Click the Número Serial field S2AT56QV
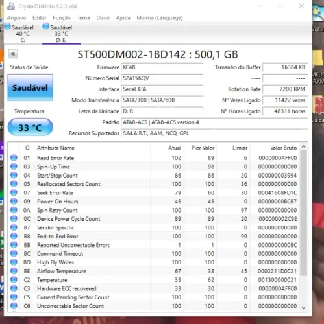The width and height of the screenshot is (324, 324). [162, 78]
